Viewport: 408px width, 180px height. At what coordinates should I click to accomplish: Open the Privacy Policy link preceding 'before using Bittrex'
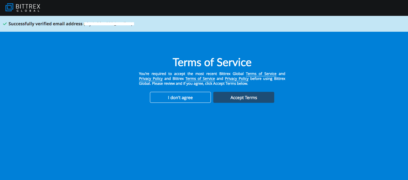237,79
